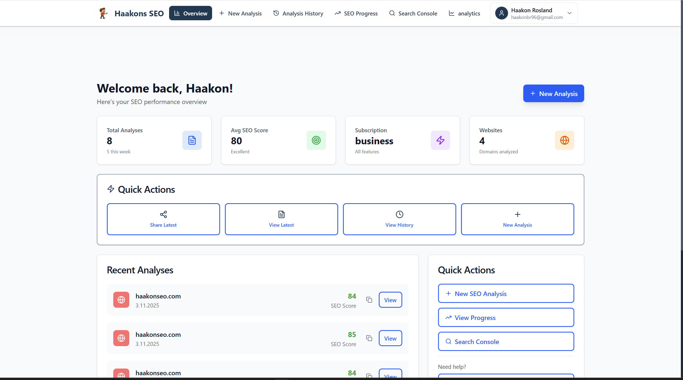Image resolution: width=683 pixels, height=380 pixels.
Task: Click the globe icon on Websites card
Action: click(x=564, y=140)
